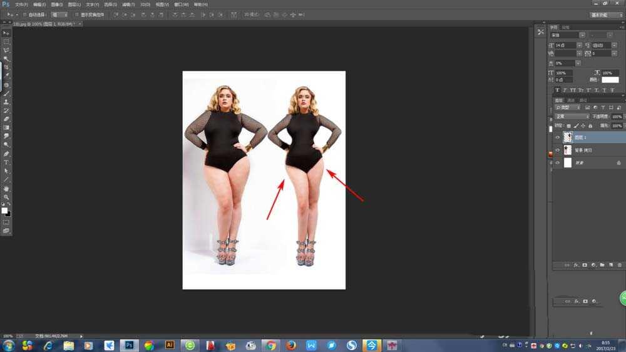The image size is (626, 352).
Task: Open Google Chrome from the taskbar
Action: tap(271, 345)
